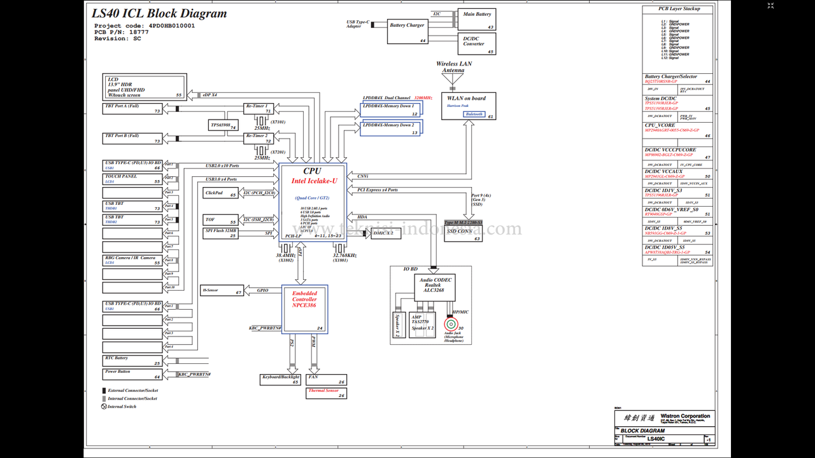This screenshot has width=815, height=458.
Task: Click the HP/MIC label
Action: pos(460,312)
